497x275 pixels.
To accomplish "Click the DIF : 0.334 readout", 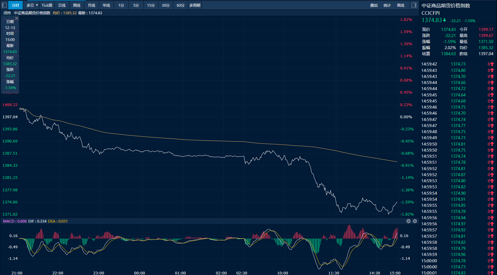I will (37, 221).
